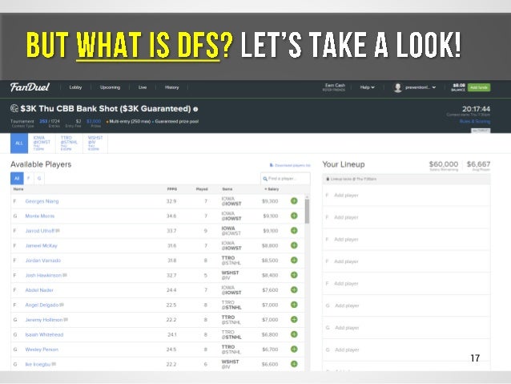Open the Lobby menu item
511x384 pixels.
pyautogui.click(x=75, y=87)
